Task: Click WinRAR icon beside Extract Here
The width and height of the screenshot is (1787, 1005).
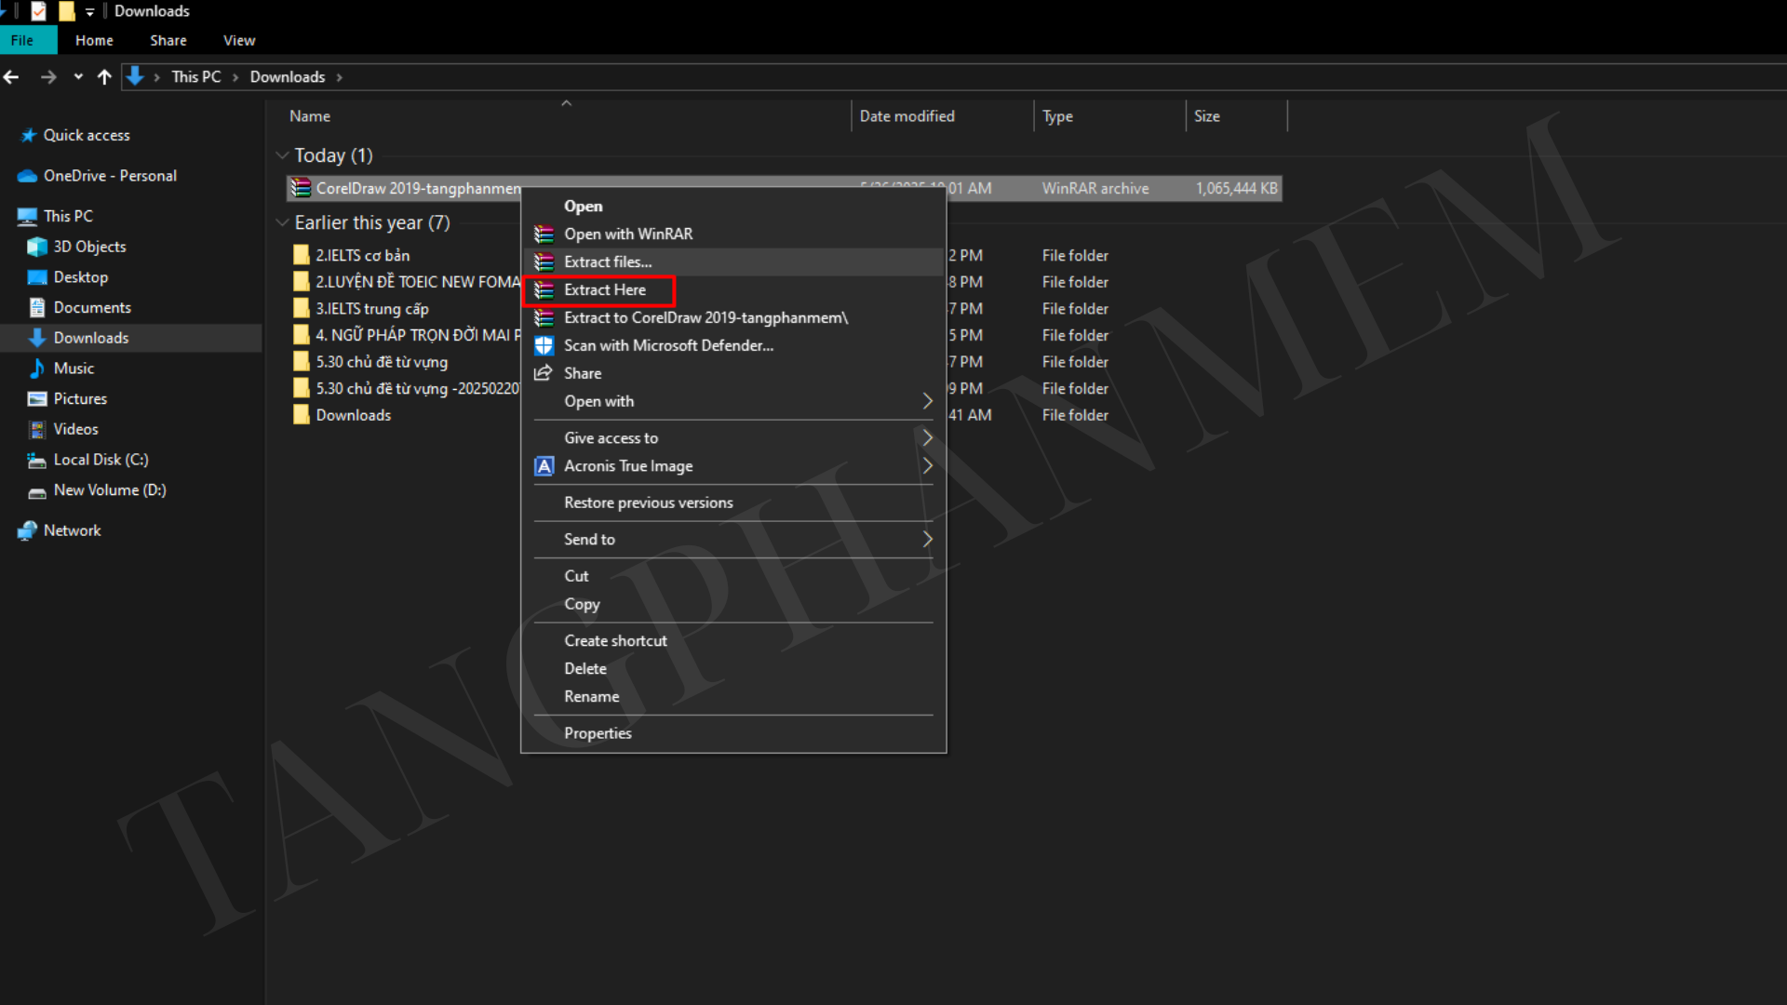Action: pos(544,290)
